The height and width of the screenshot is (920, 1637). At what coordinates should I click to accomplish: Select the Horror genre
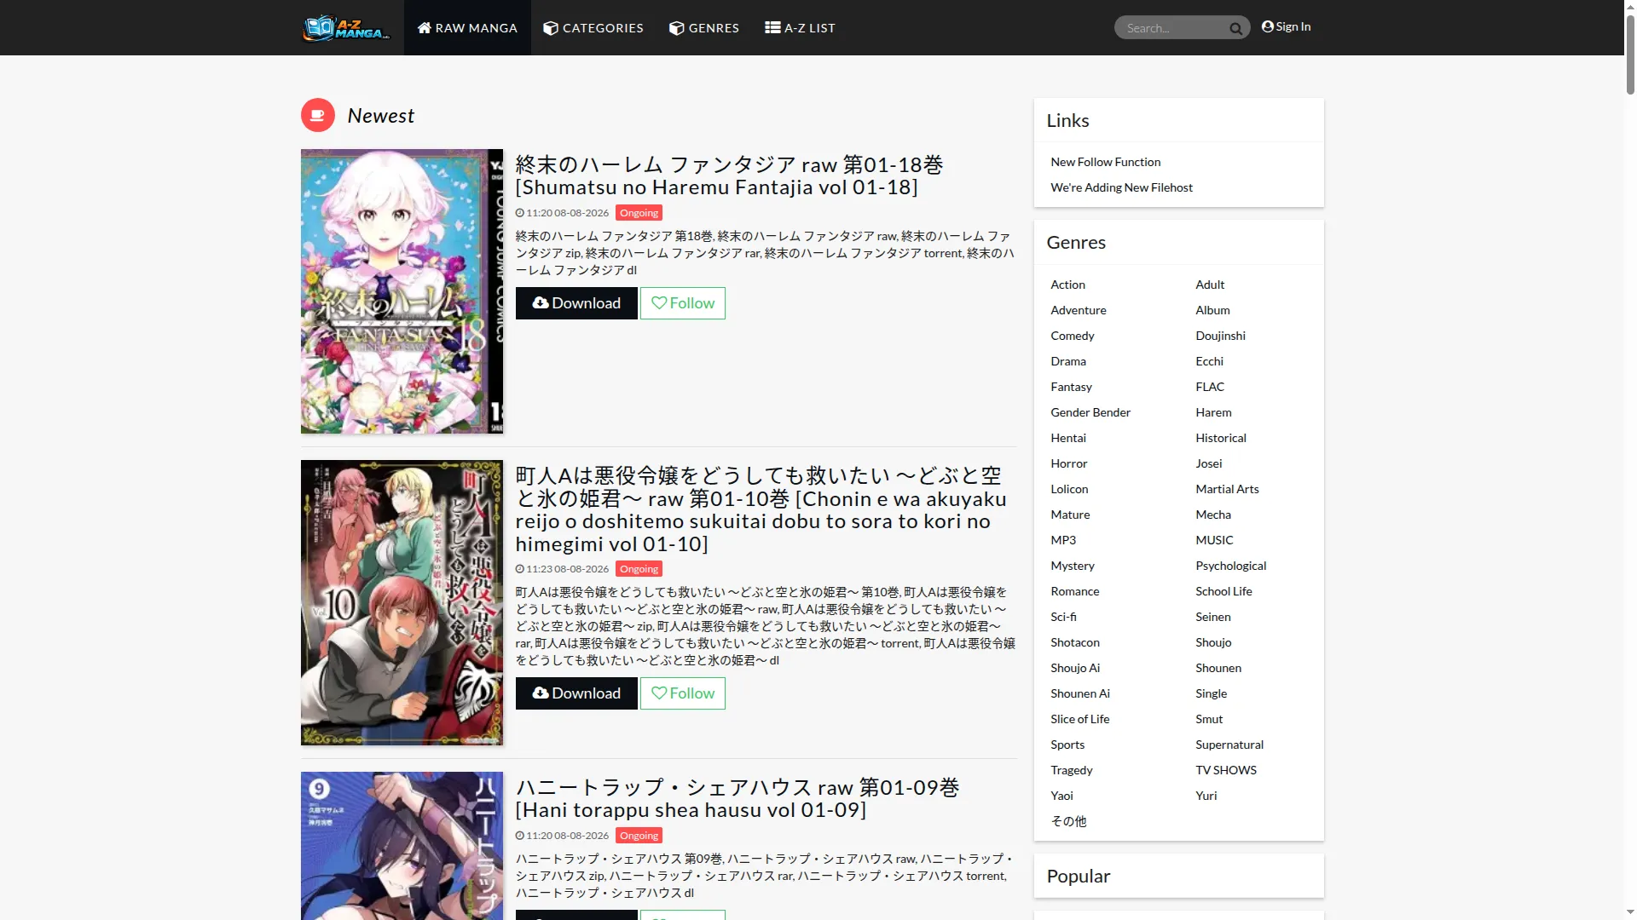1068,463
